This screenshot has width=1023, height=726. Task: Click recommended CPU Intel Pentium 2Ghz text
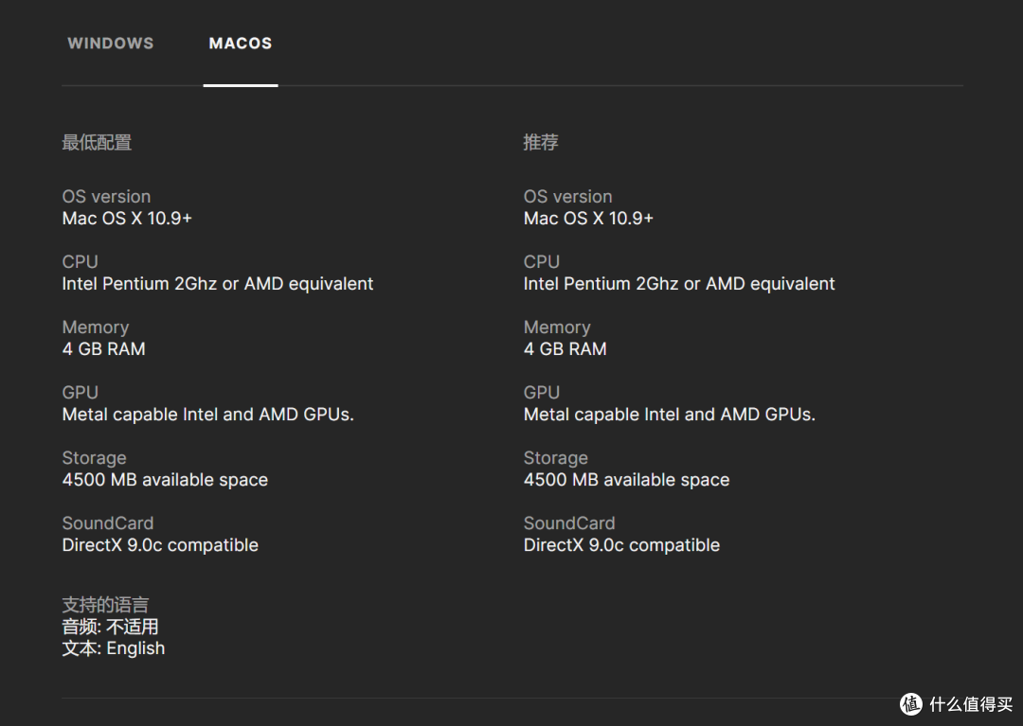pyautogui.click(x=678, y=284)
